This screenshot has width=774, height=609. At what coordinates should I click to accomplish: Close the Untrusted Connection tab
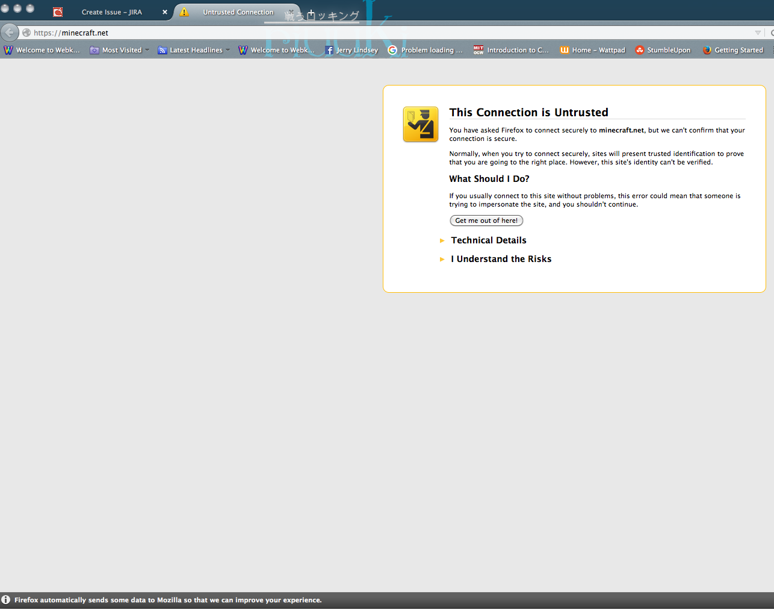pos(291,12)
